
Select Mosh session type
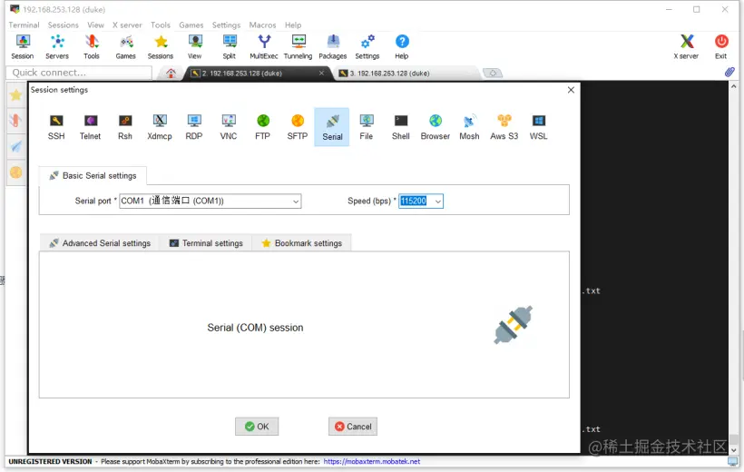point(469,127)
